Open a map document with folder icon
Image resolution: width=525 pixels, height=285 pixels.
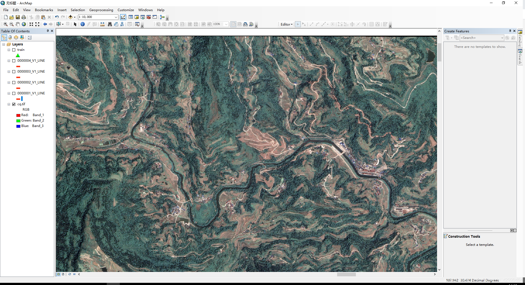point(11,17)
